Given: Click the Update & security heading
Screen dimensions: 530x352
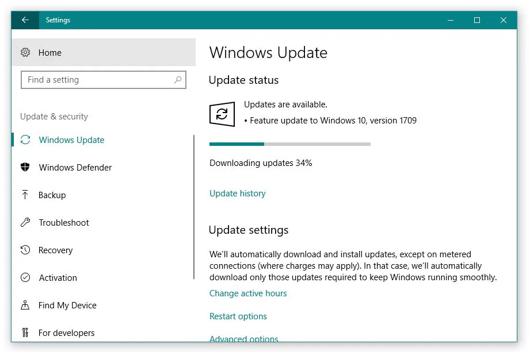Looking at the screenshot, I should 54,117.
